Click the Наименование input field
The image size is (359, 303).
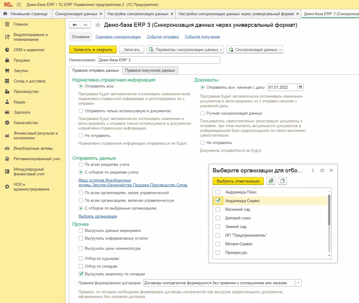pos(159,60)
